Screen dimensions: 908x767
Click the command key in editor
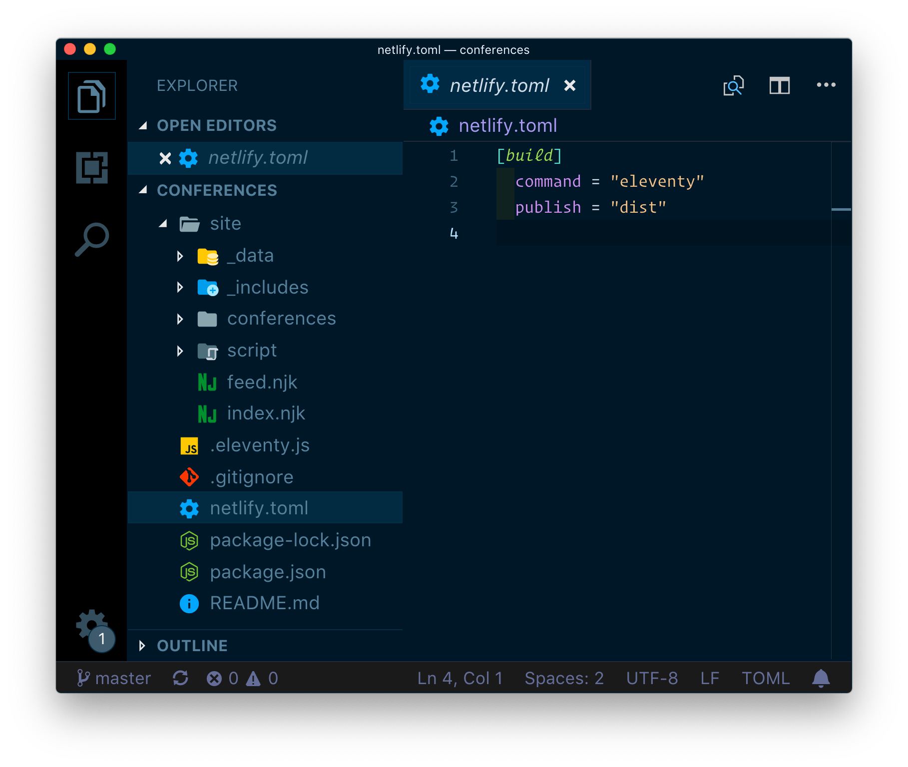coord(548,181)
